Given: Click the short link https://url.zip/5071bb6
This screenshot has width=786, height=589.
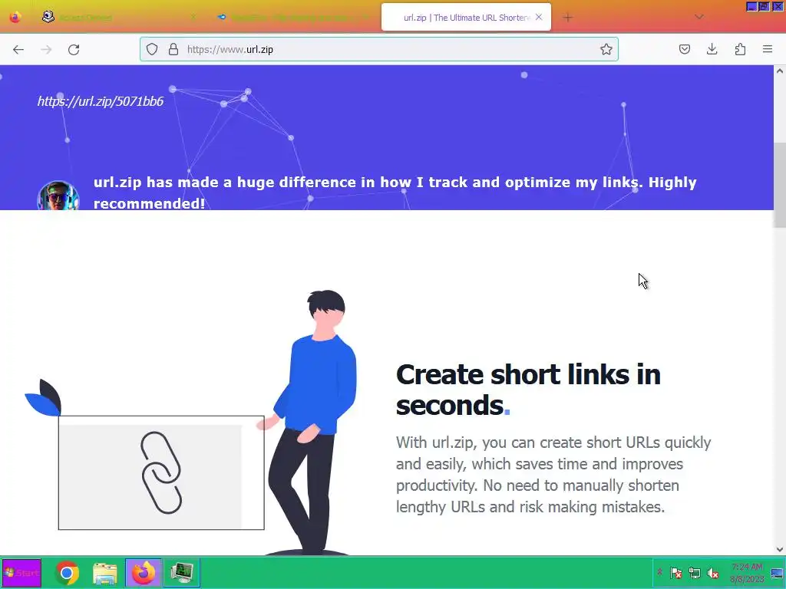Looking at the screenshot, I should pos(101,101).
